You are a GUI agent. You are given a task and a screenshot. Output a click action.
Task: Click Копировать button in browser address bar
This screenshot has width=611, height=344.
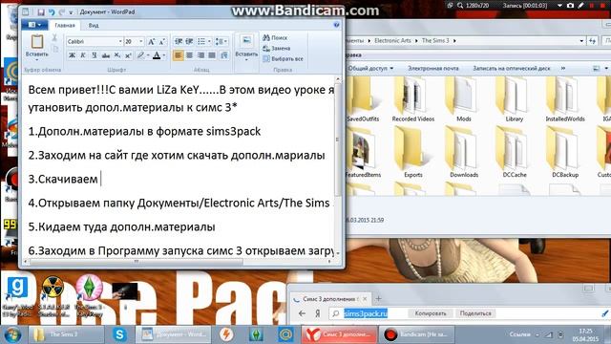pos(431,313)
